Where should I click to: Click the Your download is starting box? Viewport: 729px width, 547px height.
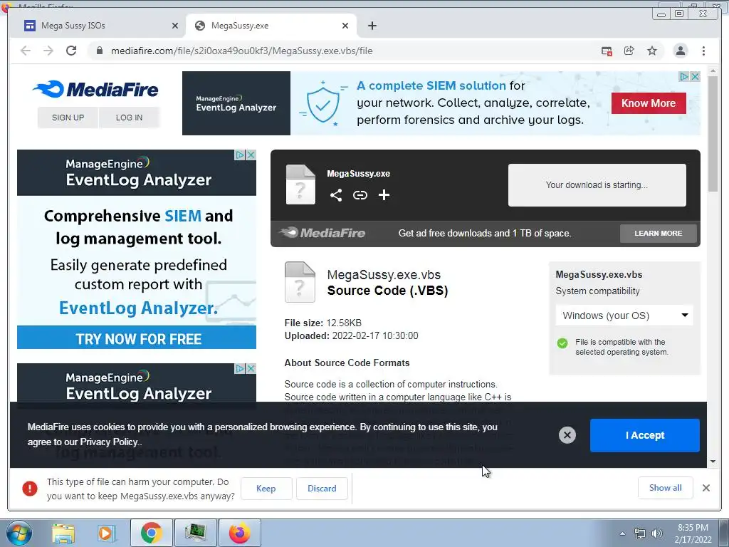pos(597,185)
